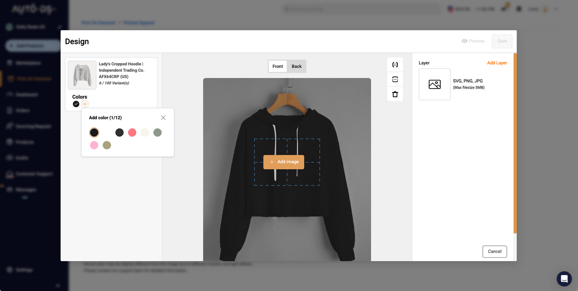This screenshot has width=578, height=291.
Task: Select the black swatch in Add color
Action: (94, 132)
